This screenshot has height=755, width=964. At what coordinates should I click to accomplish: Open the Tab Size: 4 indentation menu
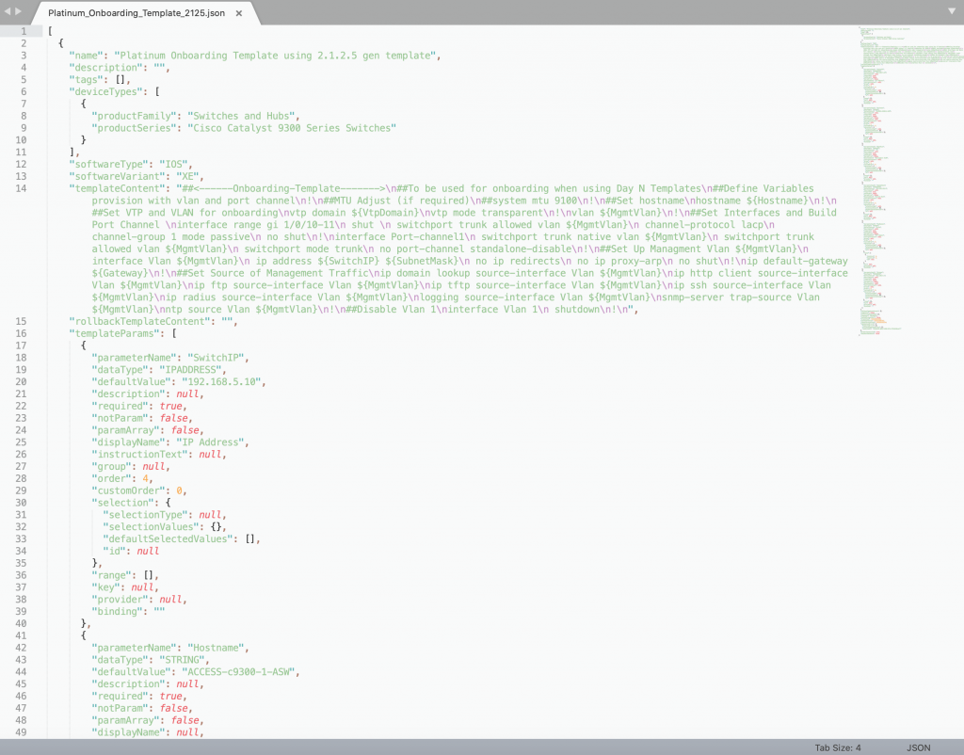point(837,747)
